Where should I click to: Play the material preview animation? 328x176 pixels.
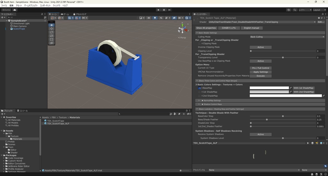click(x=308, y=143)
